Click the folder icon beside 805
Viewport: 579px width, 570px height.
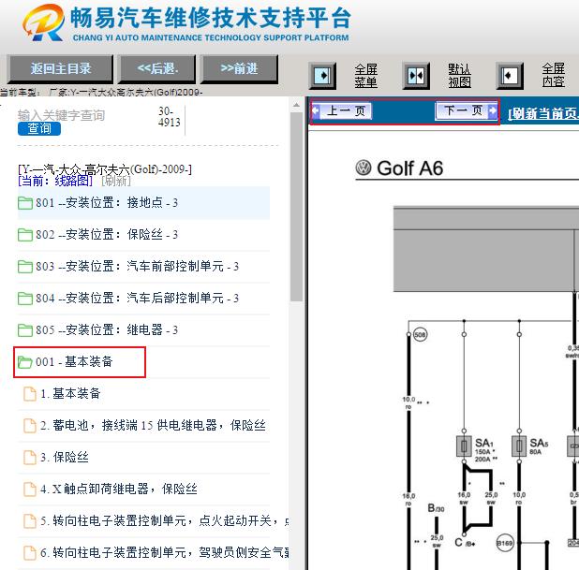click(x=25, y=329)
